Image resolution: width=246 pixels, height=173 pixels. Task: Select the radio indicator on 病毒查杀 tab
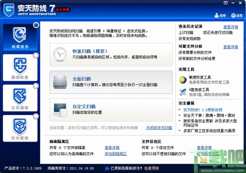(x=36, y=25)
